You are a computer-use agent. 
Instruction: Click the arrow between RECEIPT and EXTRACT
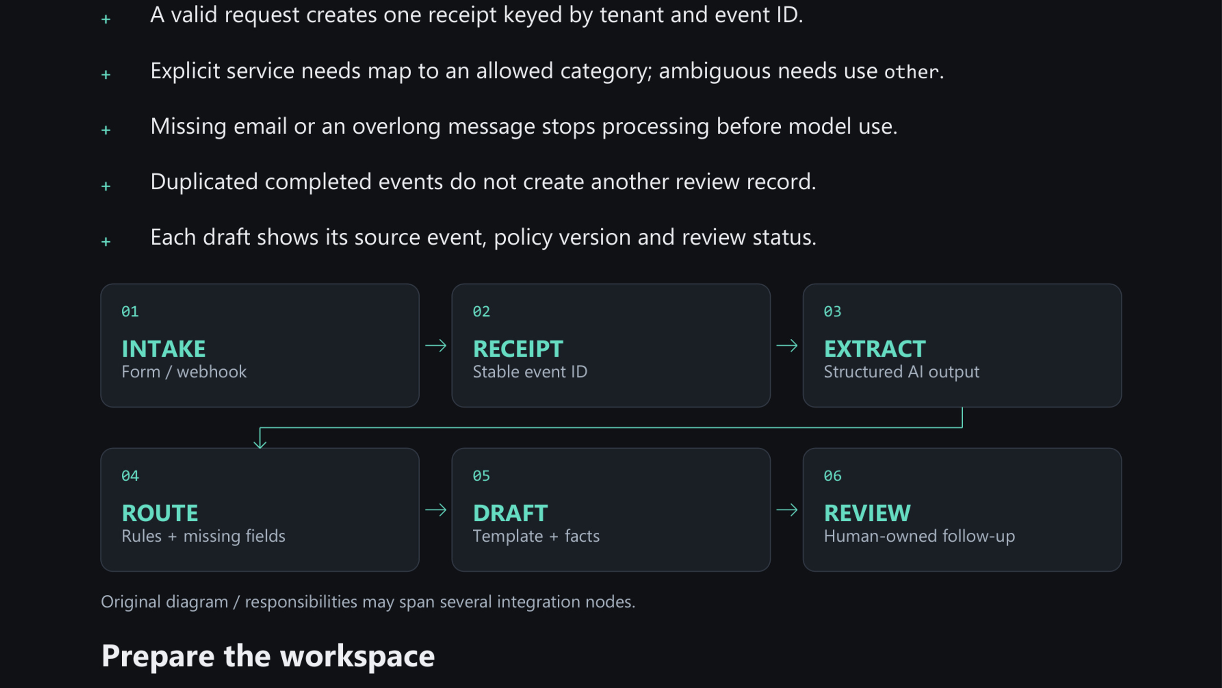tap(786, 345)
